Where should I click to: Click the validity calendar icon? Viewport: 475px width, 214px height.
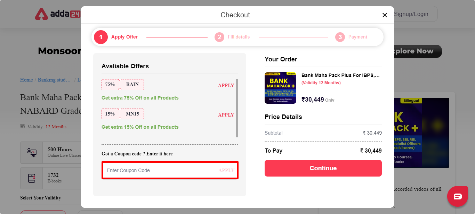pos(23,126)
